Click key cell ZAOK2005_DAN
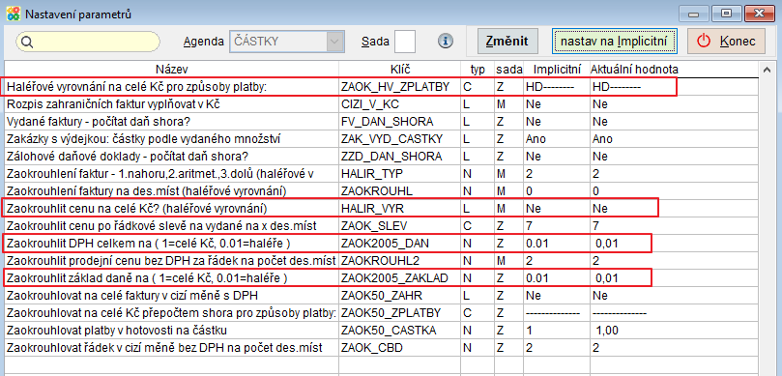Image resolution: width=782 pixels, height=376 pixels. coord(400,244)
